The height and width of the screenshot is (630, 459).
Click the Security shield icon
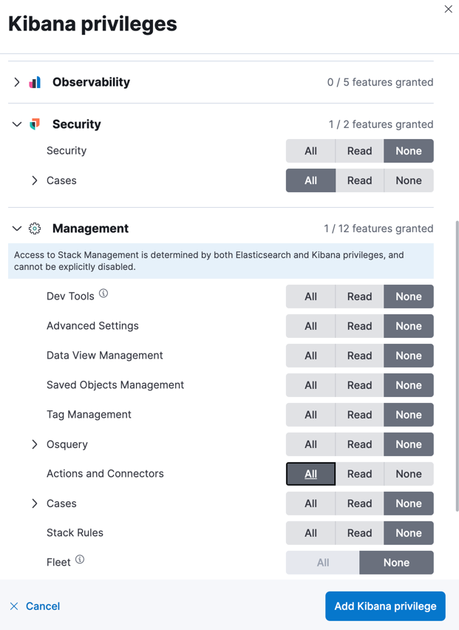pos(35,124)
